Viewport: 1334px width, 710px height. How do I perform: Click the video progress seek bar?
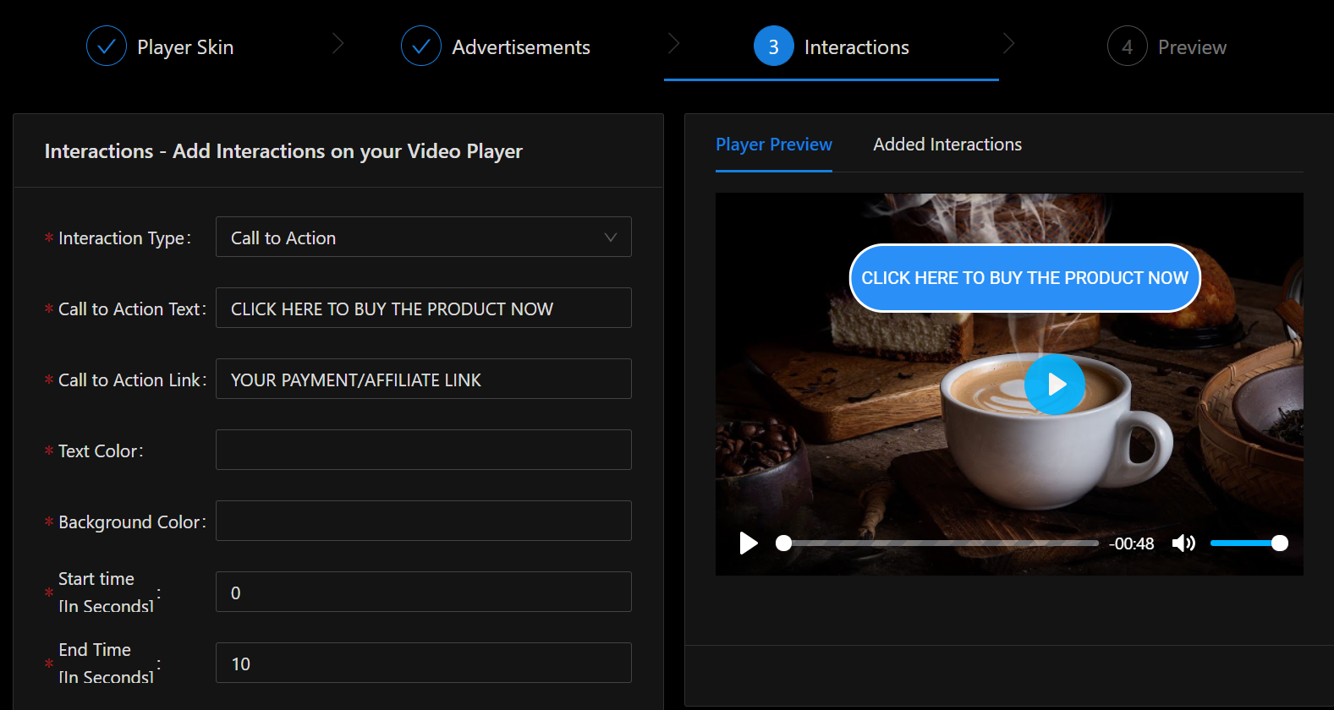pos(937,543)
